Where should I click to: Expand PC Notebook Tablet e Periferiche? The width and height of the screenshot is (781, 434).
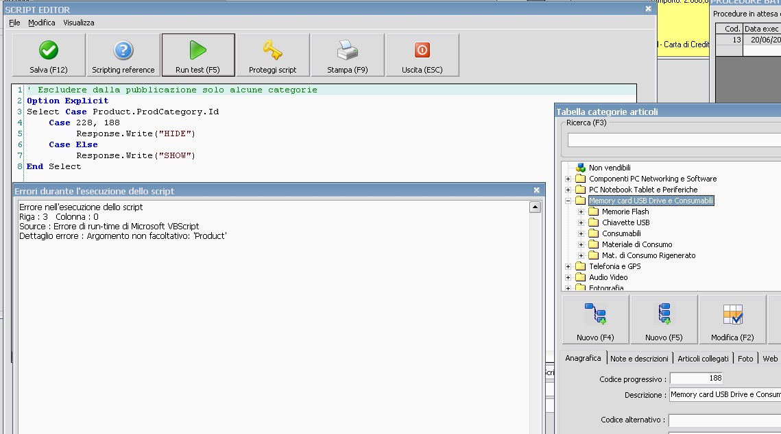click(x=568, y=190)
